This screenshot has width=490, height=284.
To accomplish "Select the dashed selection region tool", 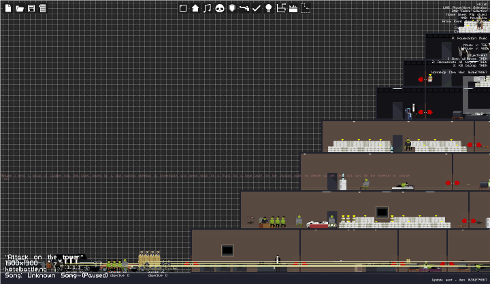I will [306, 8].
